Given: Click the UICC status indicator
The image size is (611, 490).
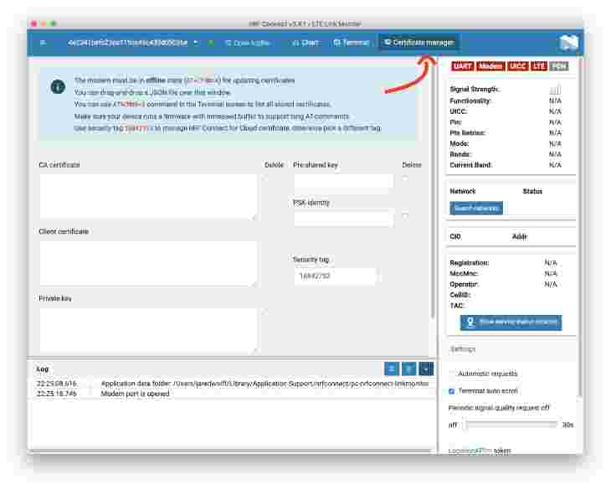Looking at the screenshot, I should (518, 66).
